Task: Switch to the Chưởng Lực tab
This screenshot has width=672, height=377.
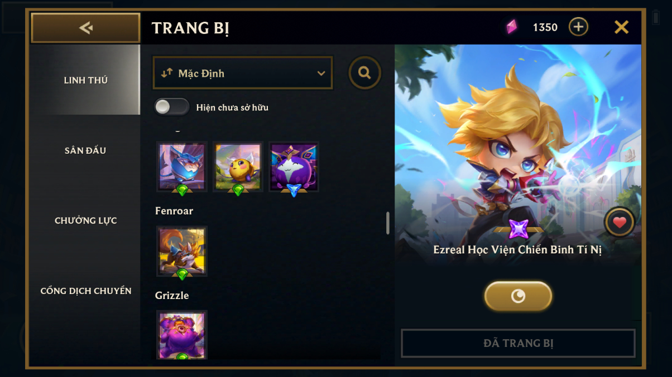Action: point(85,221)
